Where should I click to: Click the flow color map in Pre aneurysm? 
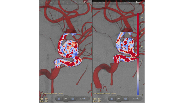click(68, 50)
